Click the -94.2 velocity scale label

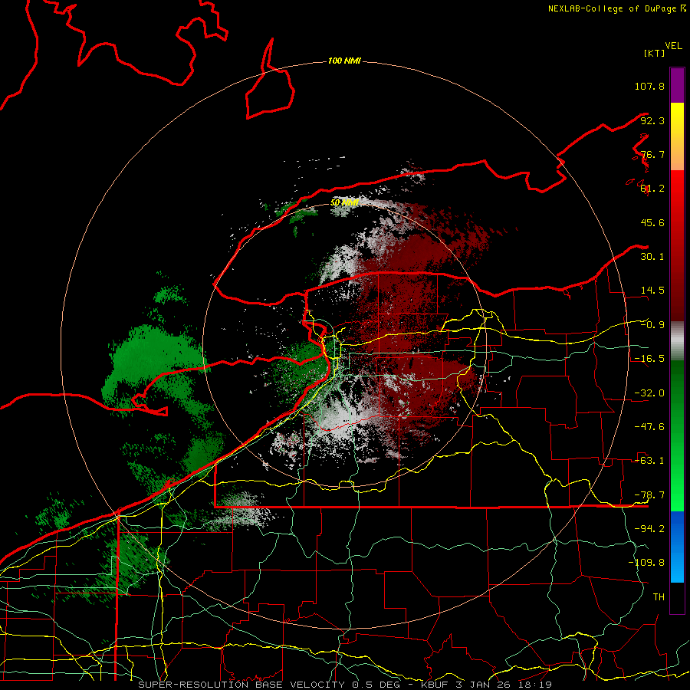pos(649,529)
